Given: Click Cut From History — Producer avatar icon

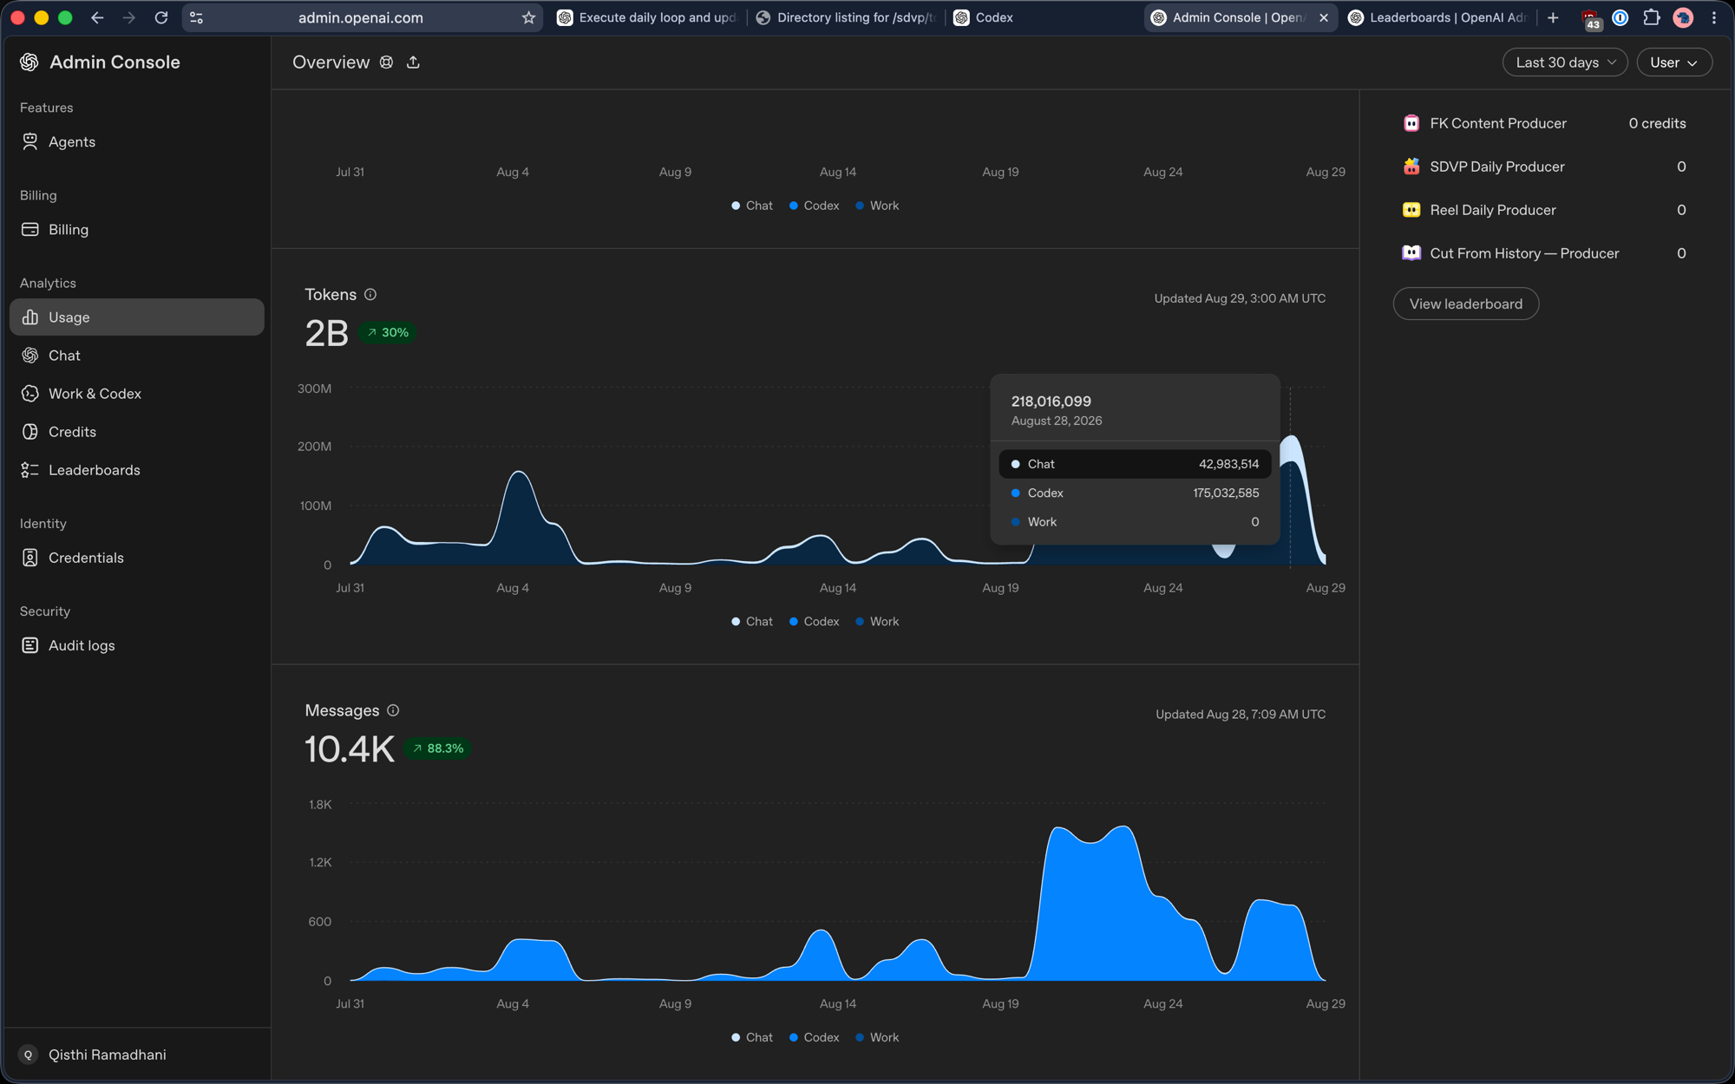Looking at the screenshot, I should (1411, 253).
